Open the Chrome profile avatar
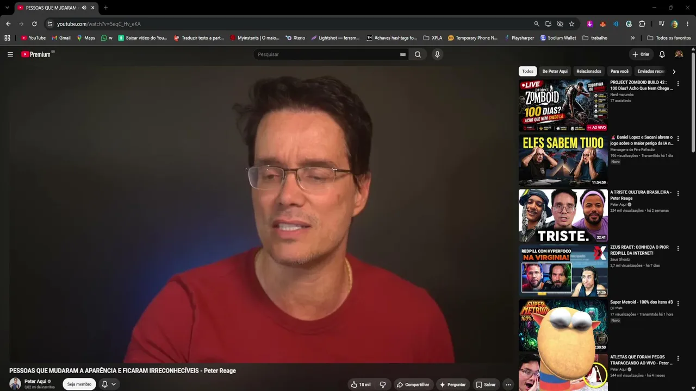Viewport: 696px width, 391px height. [x=674, y=24]
